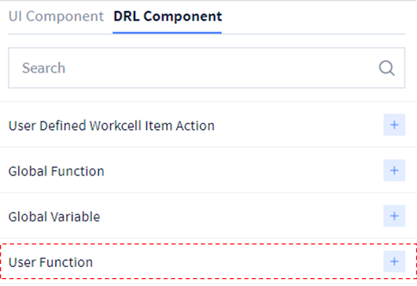Click the plus icon beside User Function
Viewport: 417px width, 286px height.
[394, 262]
